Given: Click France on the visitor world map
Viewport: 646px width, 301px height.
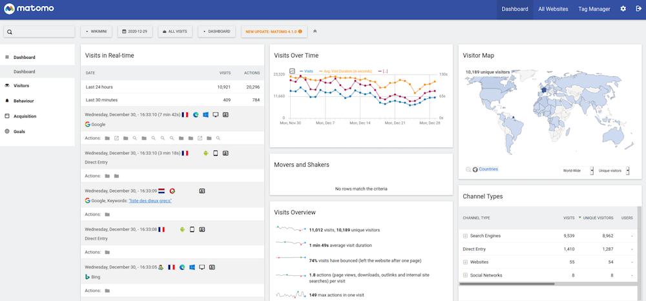Looking at the screenshot, I should pyautogui.click(x=543, y=90).
